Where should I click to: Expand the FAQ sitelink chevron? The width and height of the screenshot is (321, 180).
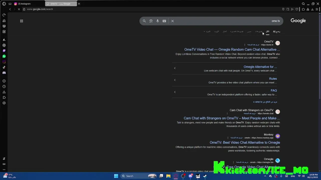click(175, 92)
